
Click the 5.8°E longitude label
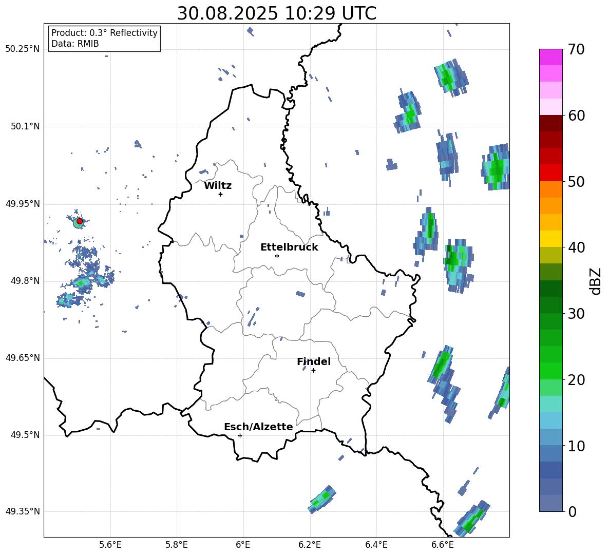tap(177, 545)
